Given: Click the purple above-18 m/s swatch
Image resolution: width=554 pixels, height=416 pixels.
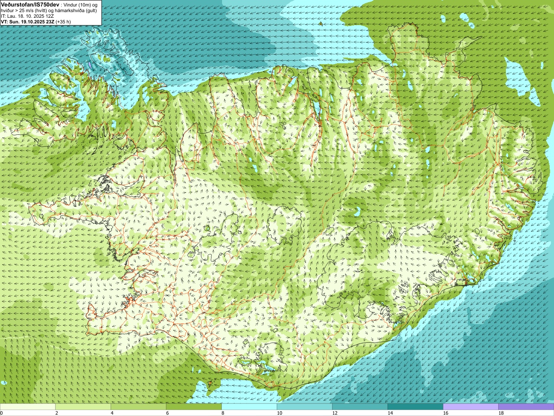Looking at the screenshot, I should pos(526,407).
